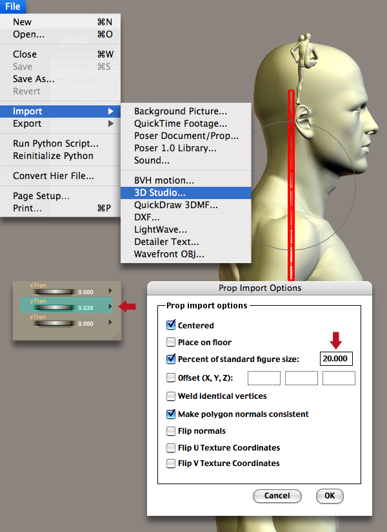387x532 pixels.
Task: Open xTran parameter arrow menu
Action: pos(110,290)
